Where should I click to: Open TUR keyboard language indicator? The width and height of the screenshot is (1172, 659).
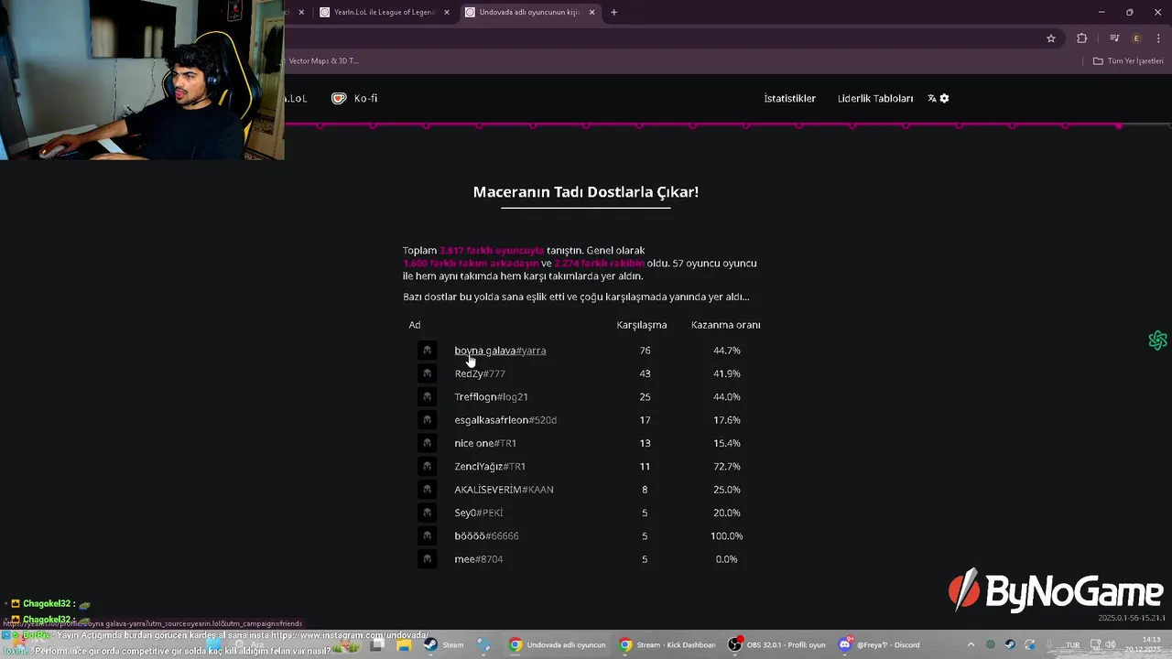click(x=1072, y=644)
